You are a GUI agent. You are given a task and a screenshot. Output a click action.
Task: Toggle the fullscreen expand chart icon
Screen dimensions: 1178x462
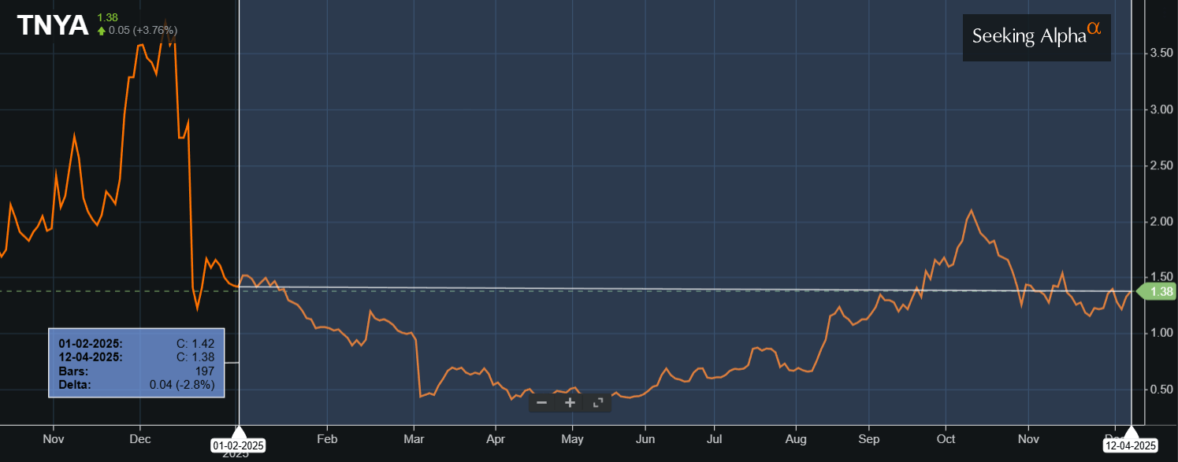click(x=598, y=403)
